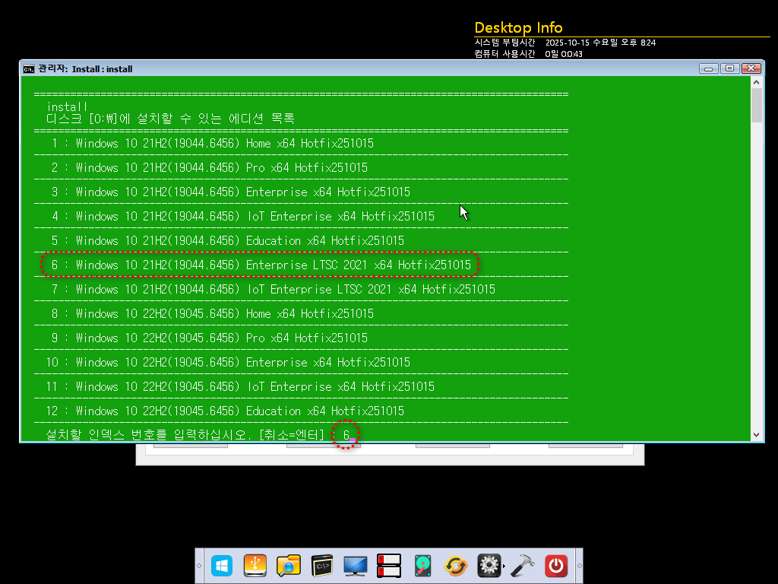Open the settings gear dock icon
The height and width of the screenshot is (584, 778).
[489, 566]
